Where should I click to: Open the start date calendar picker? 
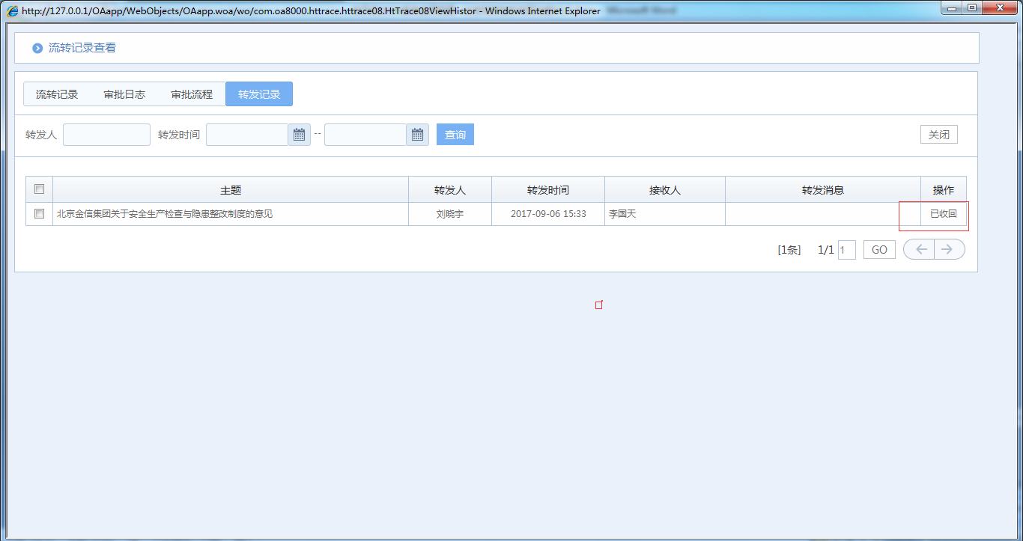(298, 134)
